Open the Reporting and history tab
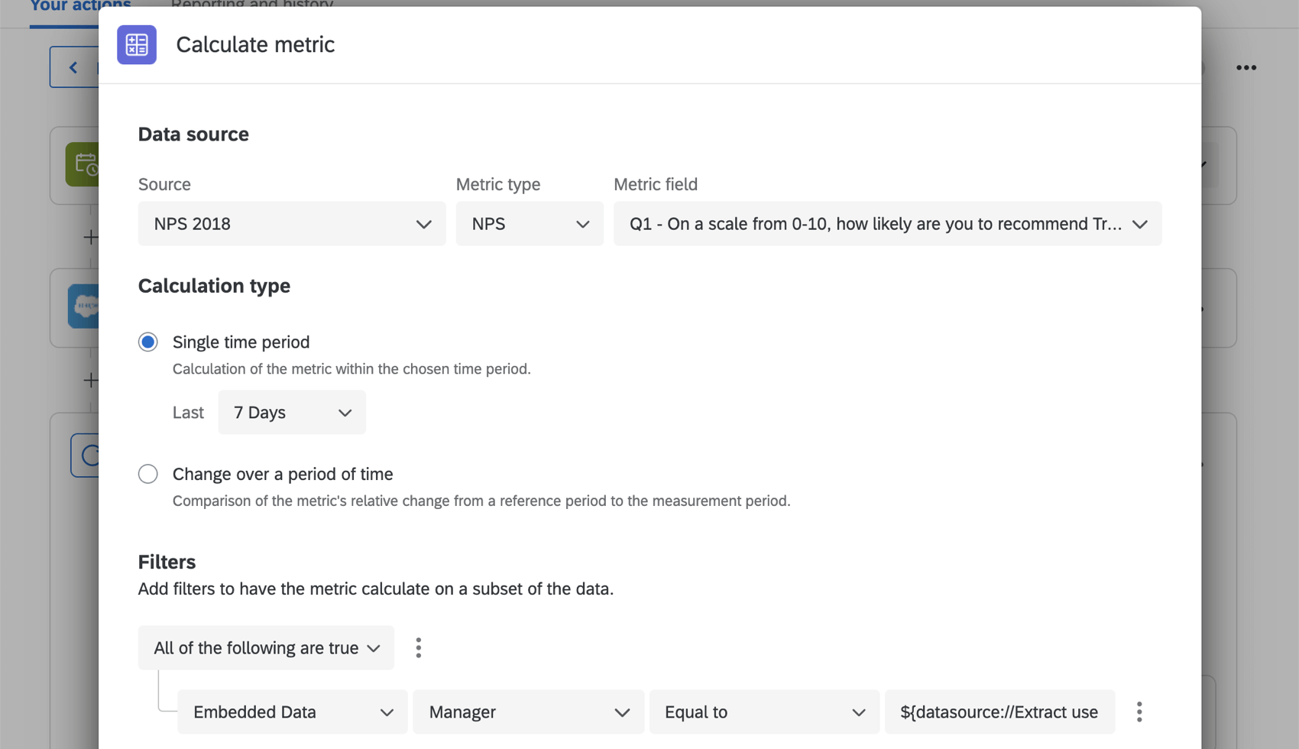The height and width of the screenshot is (749, 1299). point(252,5)
